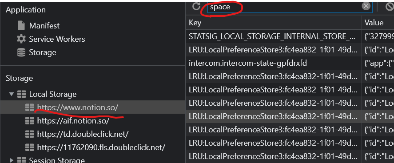The width and height of the screenshot is (394, 163).
Task: Open Service Workers in Application section
Action: [57, 39]
